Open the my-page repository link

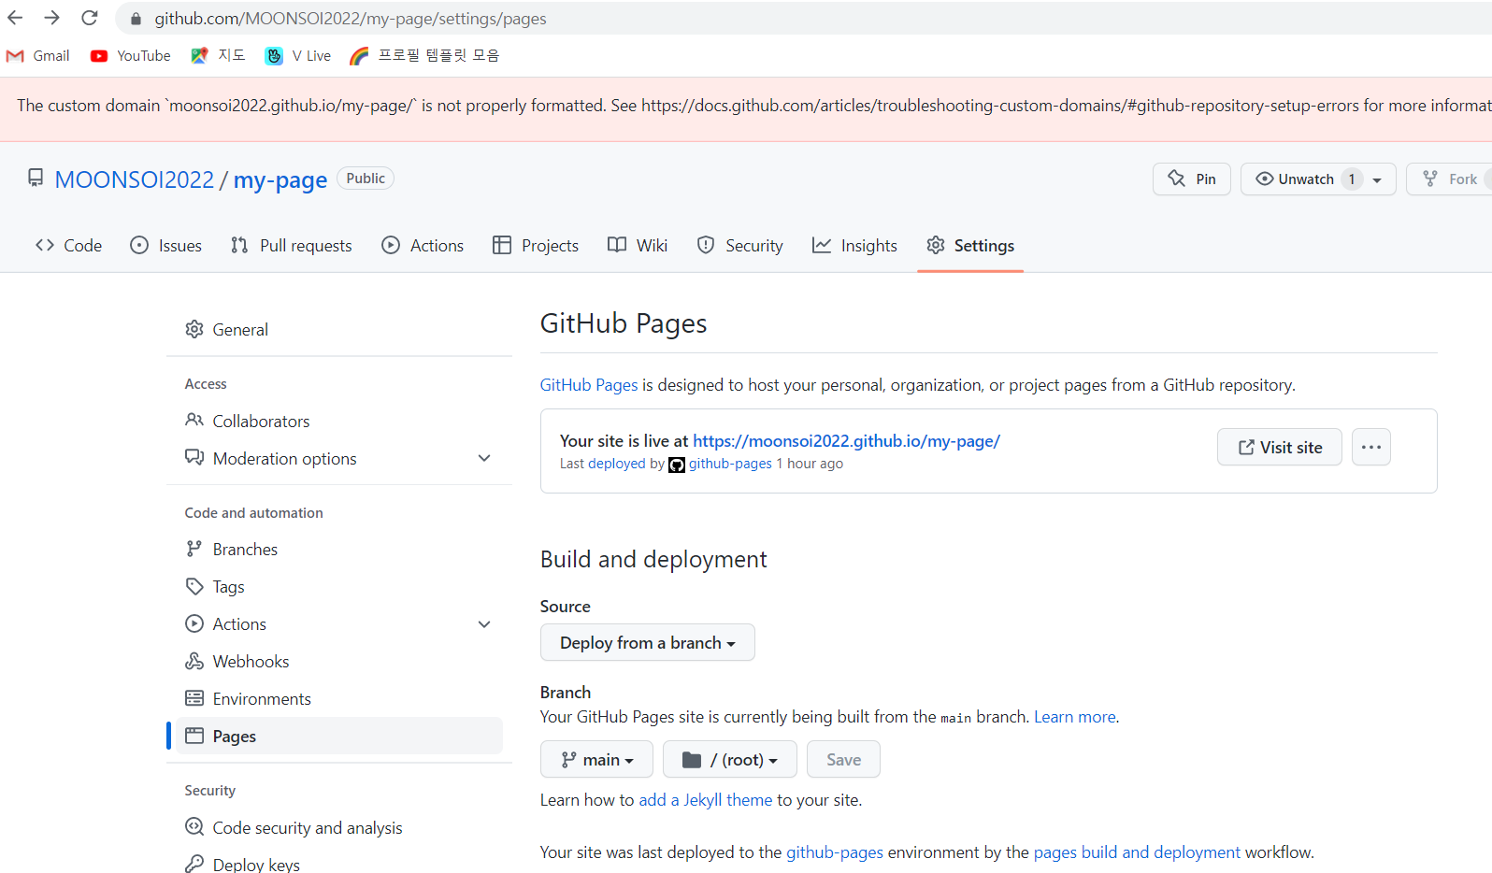click(x=280, y=179)
